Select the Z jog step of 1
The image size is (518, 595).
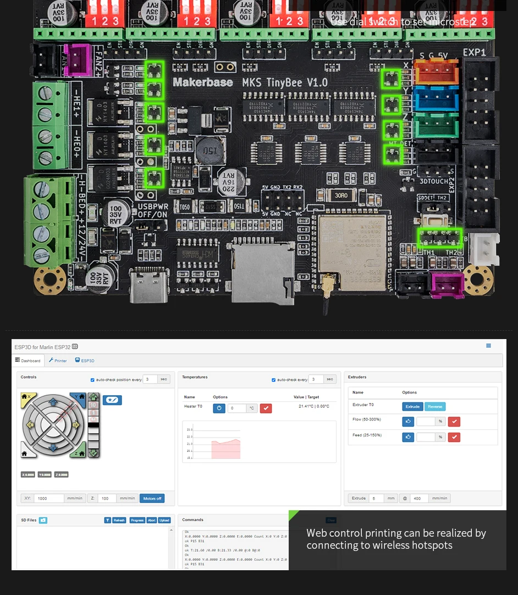(x=93, y=412)
